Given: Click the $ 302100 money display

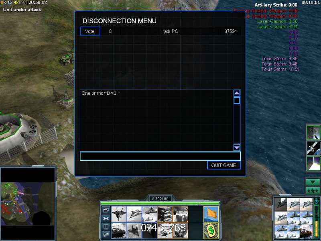Looking at the screenshot, I should tap(160, 199).
